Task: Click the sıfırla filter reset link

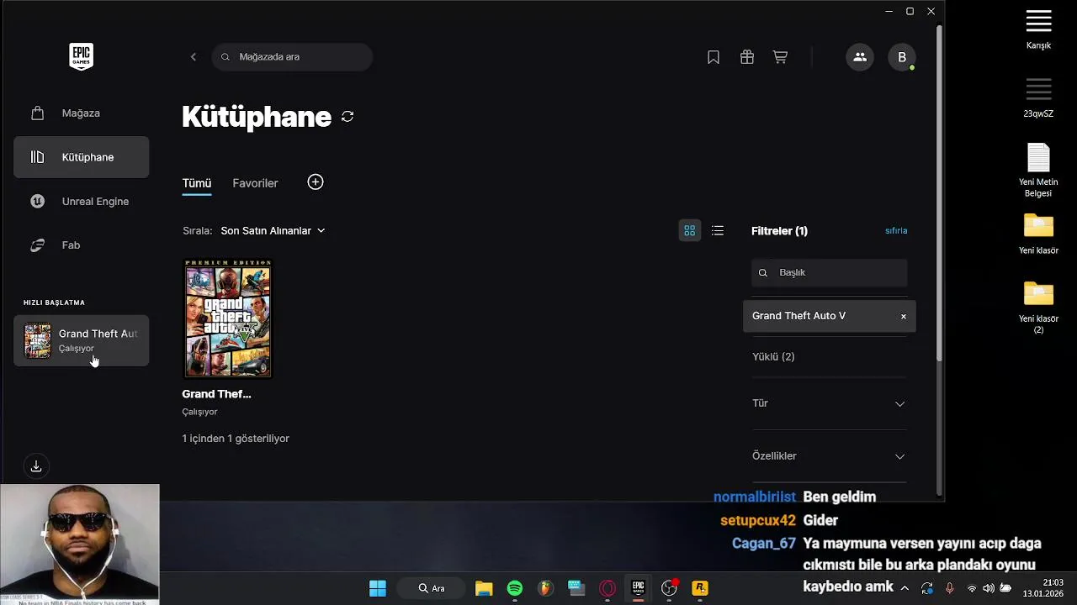Action: (896, 230)
